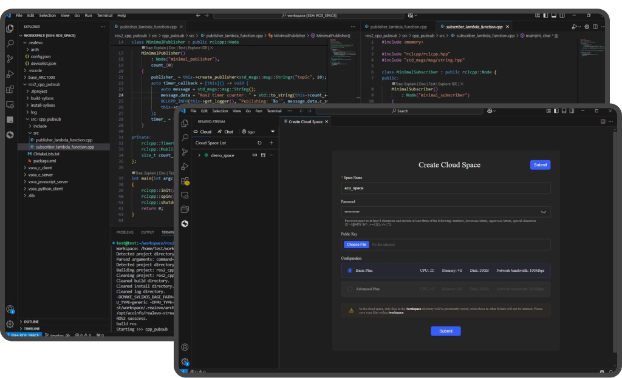This screenshot has width=622, height=378.
Task: Toggle primary side bar in front window
Action: pyautogui.click(x=556, y=111)
